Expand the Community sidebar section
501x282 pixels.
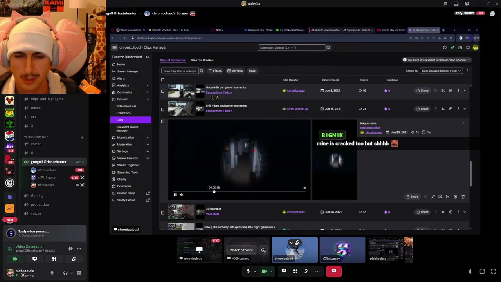148,92
